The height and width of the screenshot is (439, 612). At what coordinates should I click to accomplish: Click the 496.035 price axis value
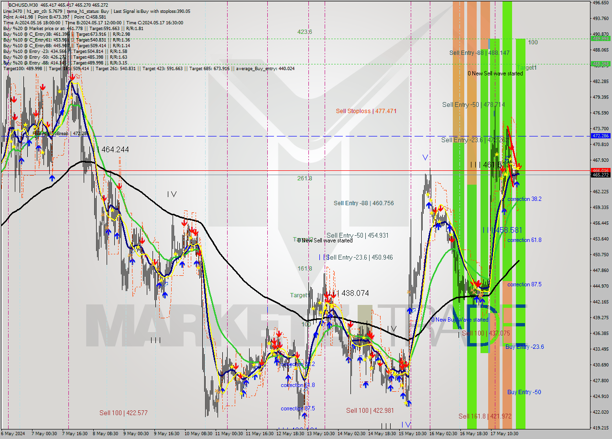(x=601, y=3)
